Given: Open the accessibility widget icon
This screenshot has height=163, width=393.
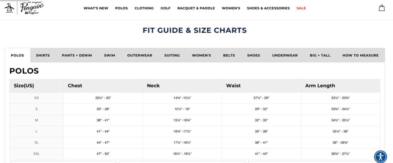Looking at the screenshot, I should click(x=380, y=157).
